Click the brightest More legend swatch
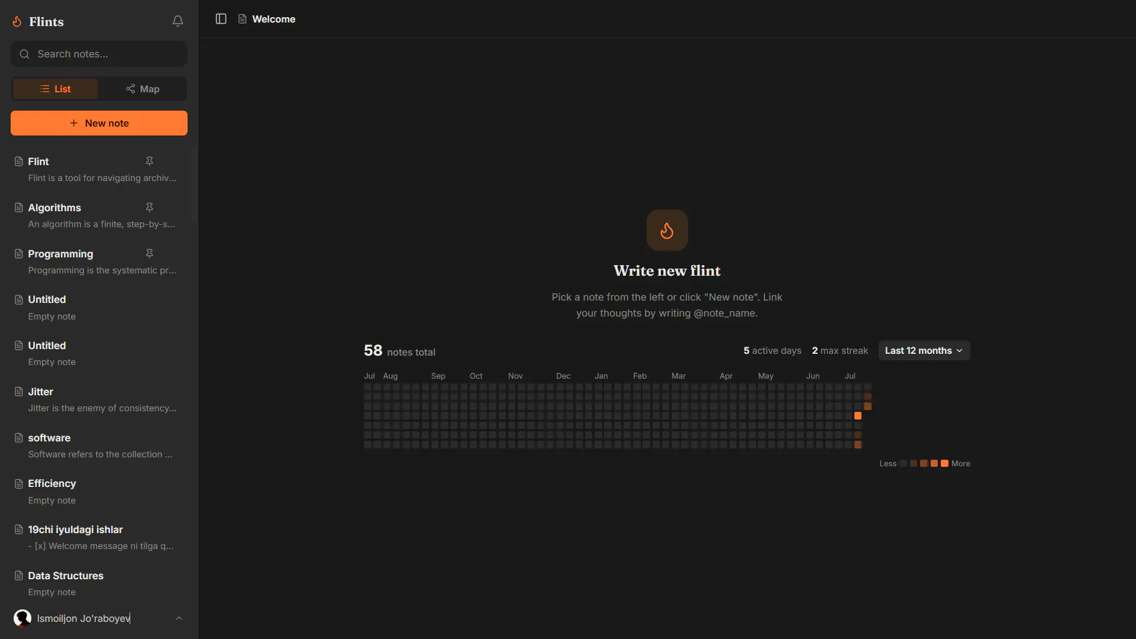1136x639 pixels. tap(944, 463)
